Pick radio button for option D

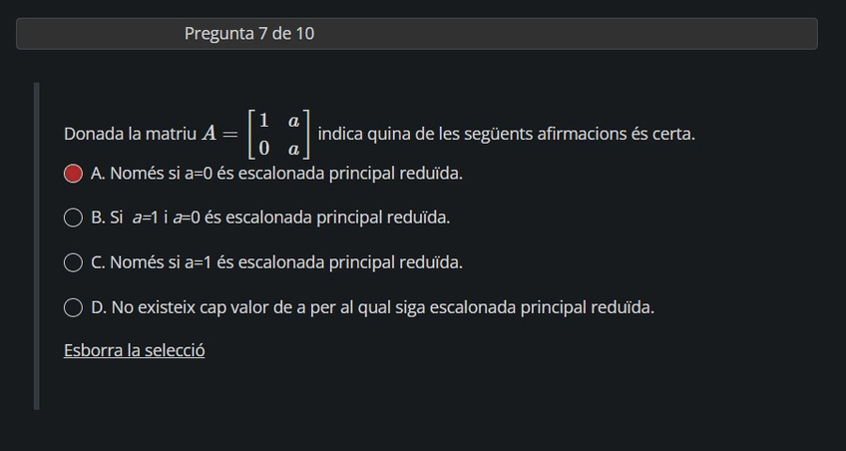click(73, 307)
